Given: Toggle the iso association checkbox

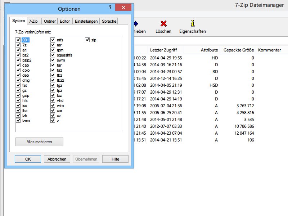Looking at the screenshot, I should click(18, 105).
